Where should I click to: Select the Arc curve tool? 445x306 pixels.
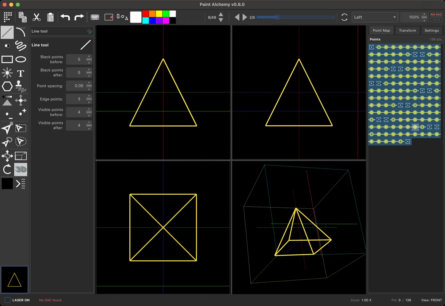(x=21, y=32)
